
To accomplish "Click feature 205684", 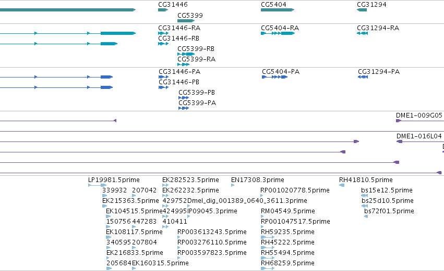I will coord(109,269).
